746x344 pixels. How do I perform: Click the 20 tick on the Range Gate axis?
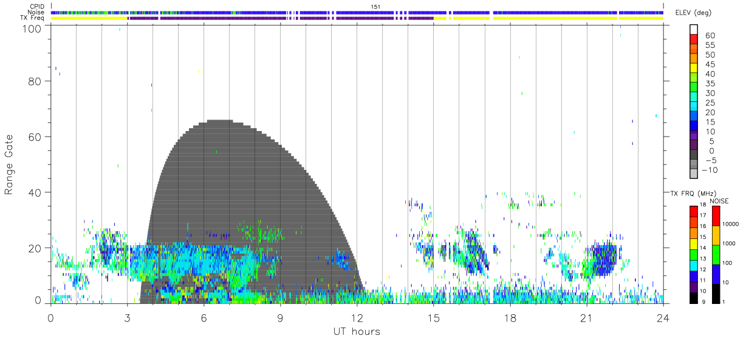coord(35,248)
